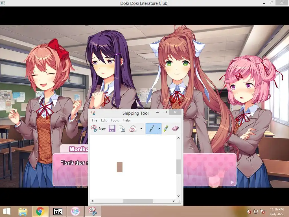This screenshot has height=217, width=289.
Task: Open the Action Center flag icon
Action: (x=262, y=212)
